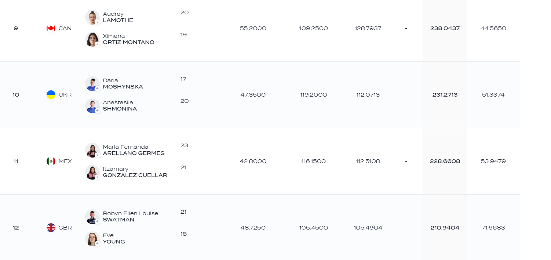551x260 pixels.
Task: Open Audrey Lamothe's profile photo
Action: tap(92, 17)
